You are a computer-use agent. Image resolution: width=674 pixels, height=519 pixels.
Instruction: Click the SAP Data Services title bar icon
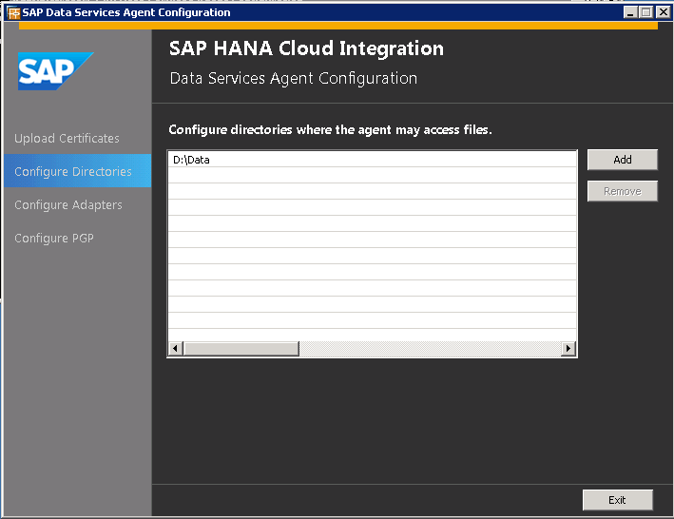(13, 12)
